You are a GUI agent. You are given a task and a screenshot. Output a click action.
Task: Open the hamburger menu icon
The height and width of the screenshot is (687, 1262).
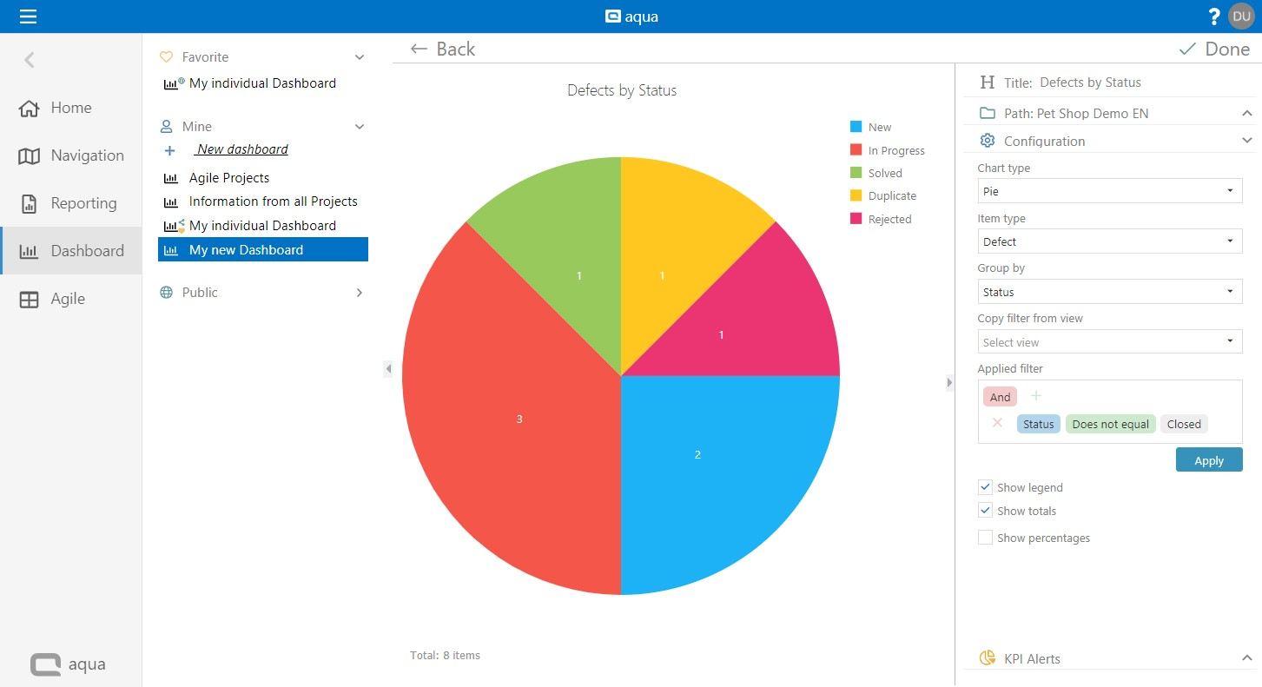click(x=28, y=17)
